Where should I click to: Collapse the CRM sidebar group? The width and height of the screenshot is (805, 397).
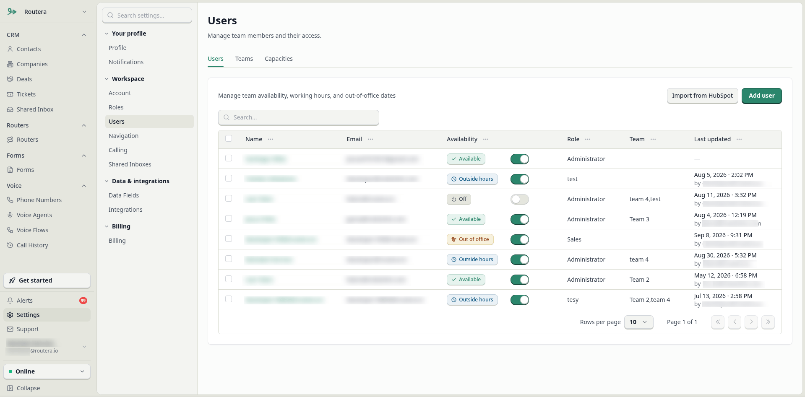(84, 35)
